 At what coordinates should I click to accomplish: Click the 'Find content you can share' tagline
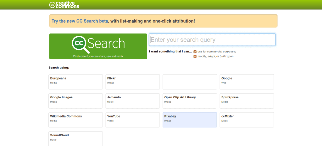(98, 56)
